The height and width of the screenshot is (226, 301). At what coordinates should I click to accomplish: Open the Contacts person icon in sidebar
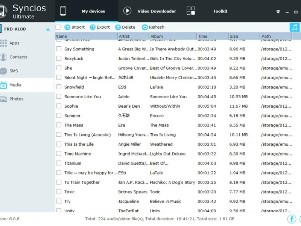click(x=3, y=57)
